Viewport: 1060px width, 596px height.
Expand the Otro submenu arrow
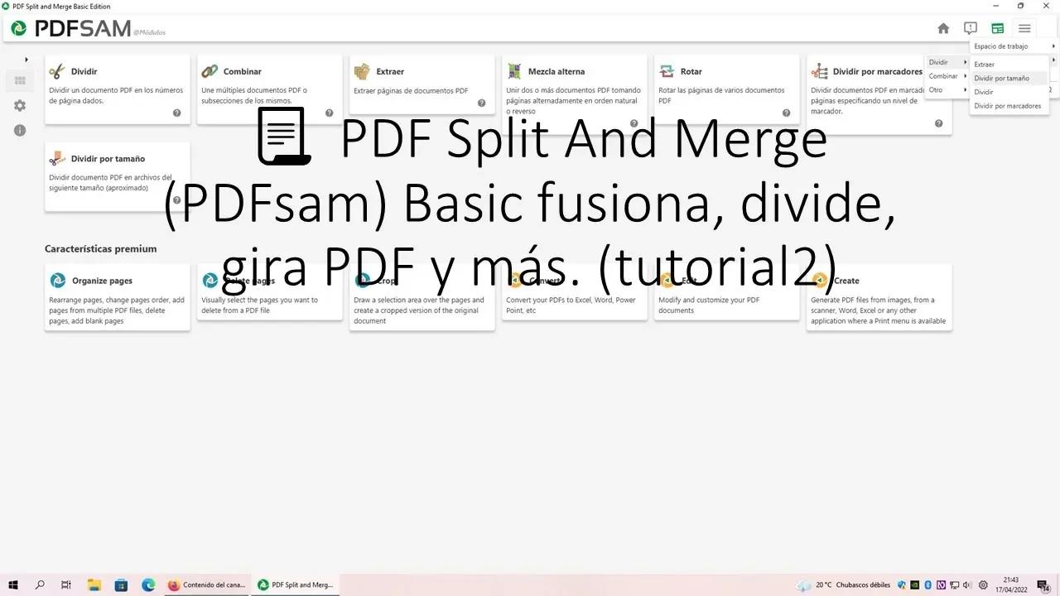966,89
